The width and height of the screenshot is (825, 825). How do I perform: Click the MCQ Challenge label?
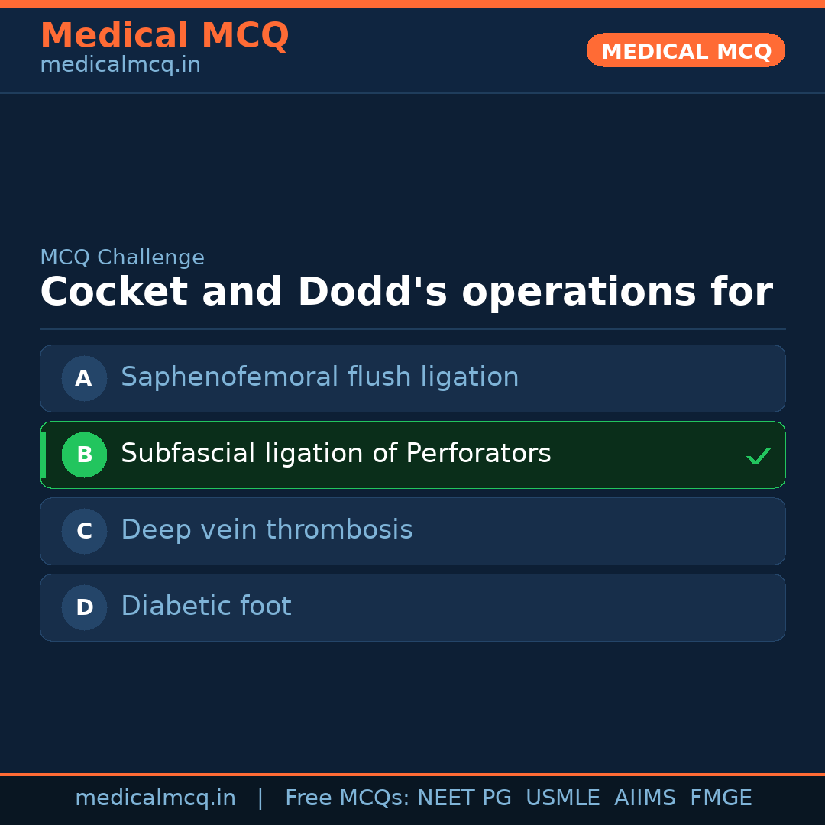click(122, 257)
